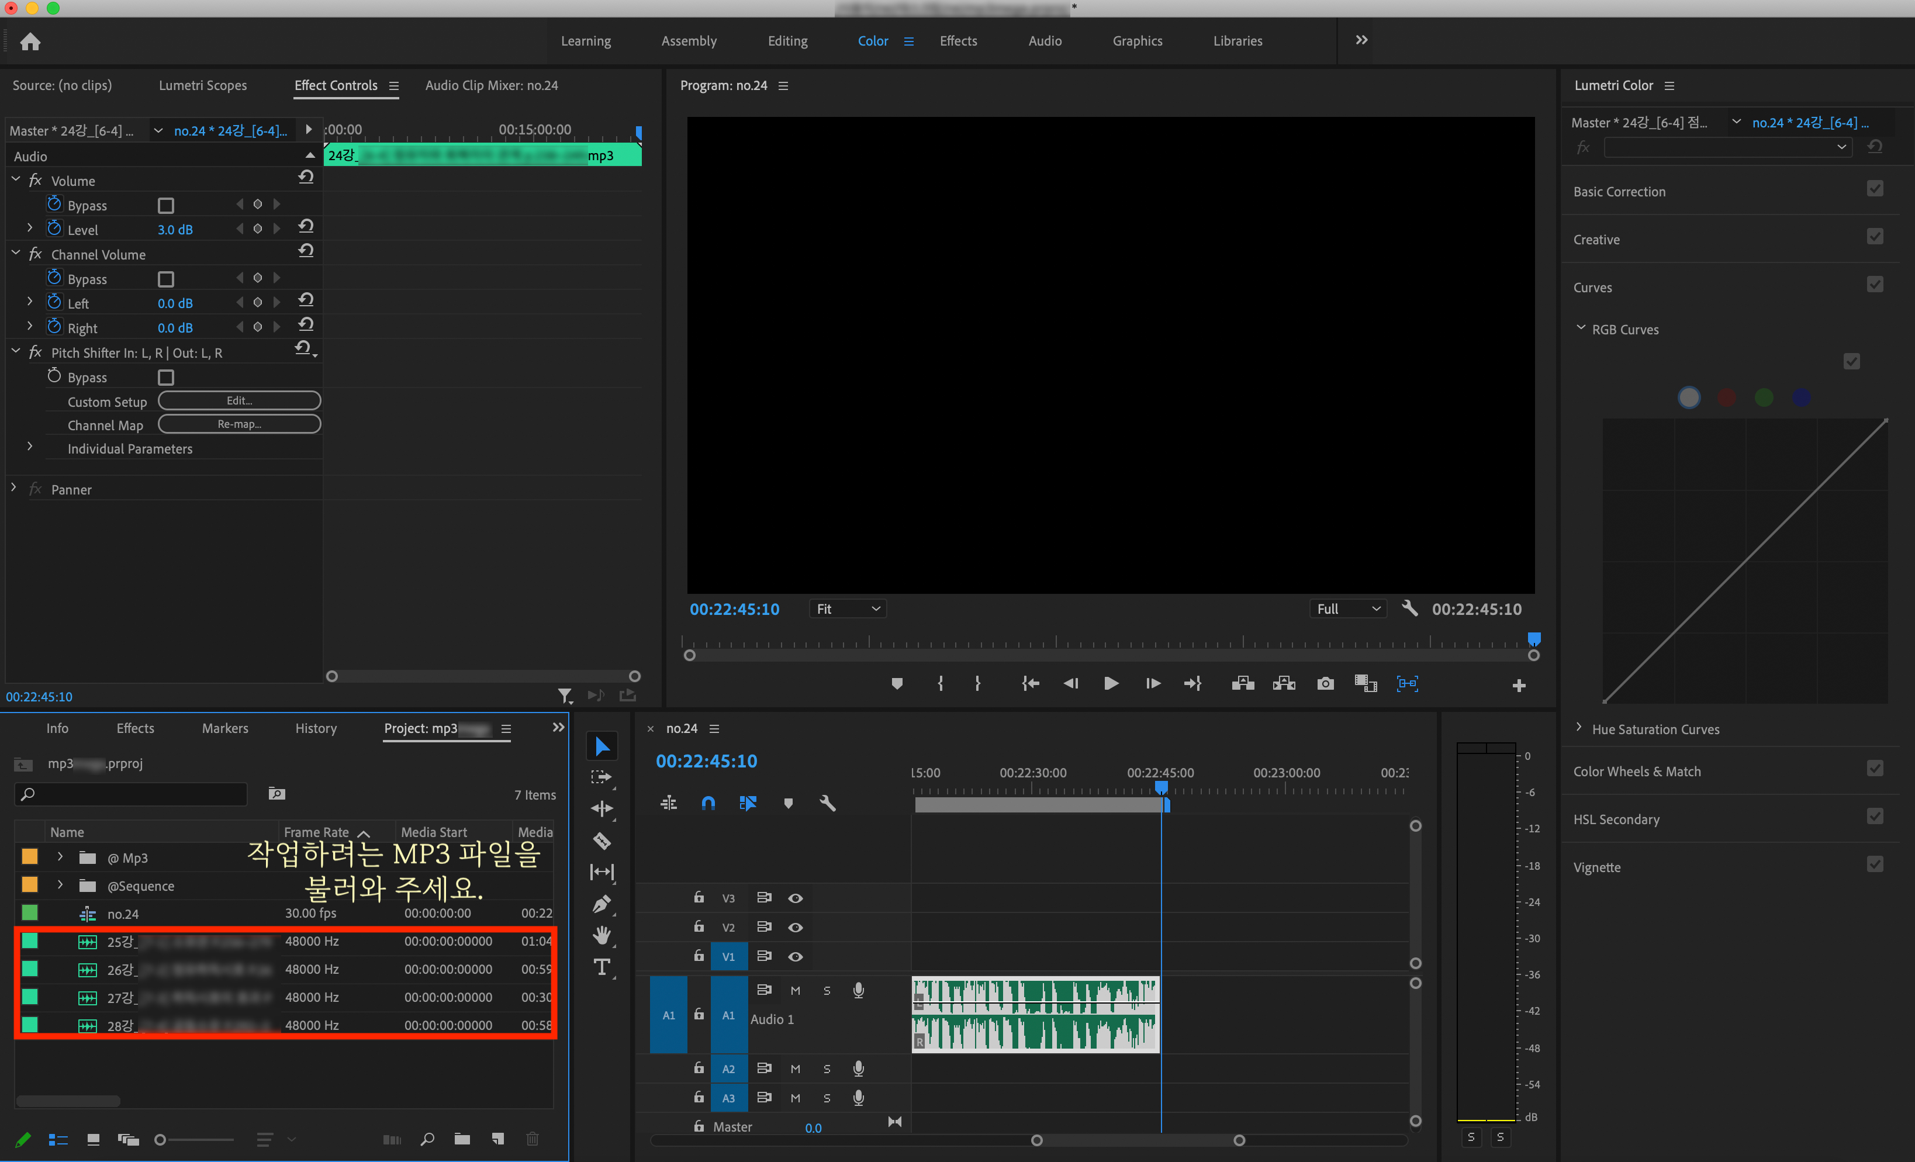Open the Fit zoom level dropdown
Image resolution: width=1915 pixels, height=1162 pixels.
(x=847, y=608)
